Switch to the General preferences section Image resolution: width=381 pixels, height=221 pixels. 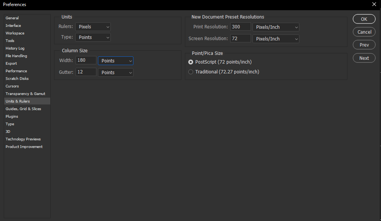click(12, 18)
